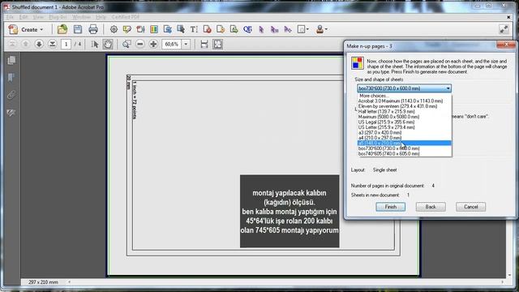Open the Certified PDF menu
The image size is (519, 292).
[x=126, y=17]
